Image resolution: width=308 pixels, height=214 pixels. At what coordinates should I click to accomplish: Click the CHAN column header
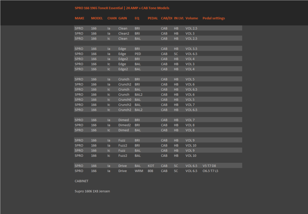coord(112,18)
